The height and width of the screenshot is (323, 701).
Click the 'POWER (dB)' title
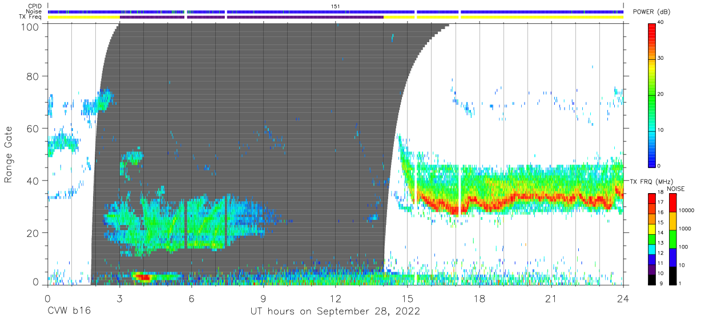point(651,12)
